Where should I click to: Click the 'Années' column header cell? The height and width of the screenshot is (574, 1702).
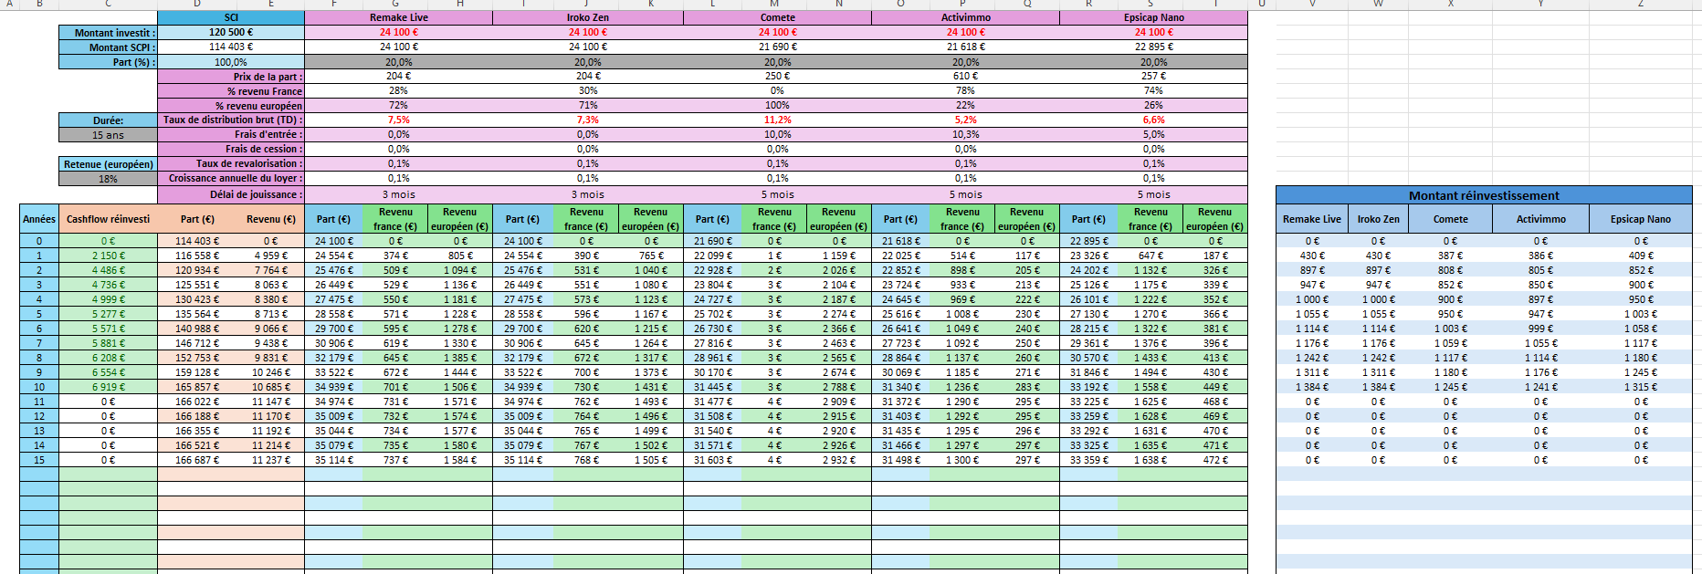39,219
